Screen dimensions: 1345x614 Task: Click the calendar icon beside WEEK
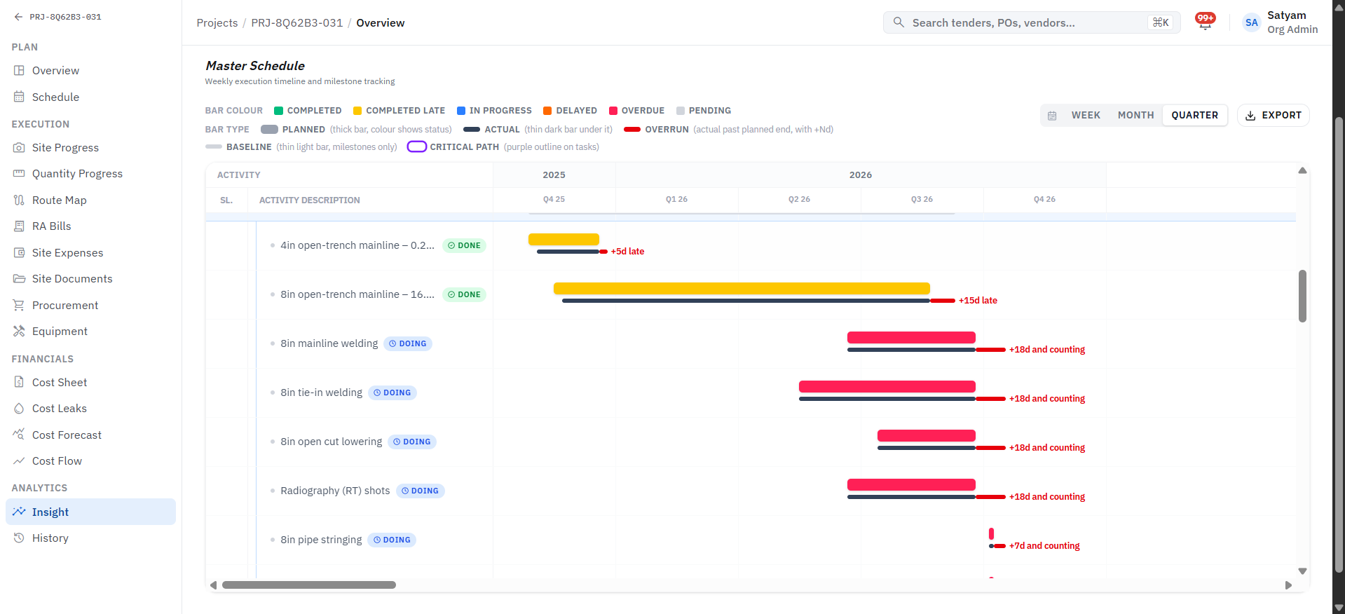(1052, 116)
